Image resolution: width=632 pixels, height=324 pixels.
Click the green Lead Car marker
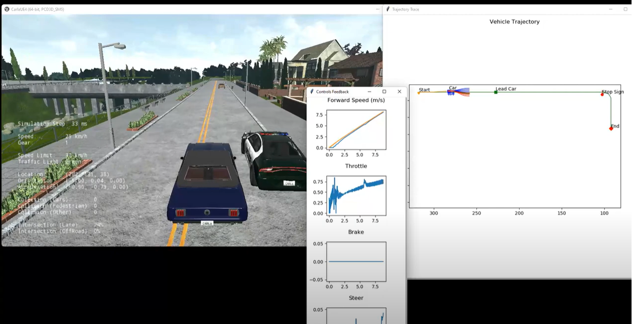tap(496, 92)
